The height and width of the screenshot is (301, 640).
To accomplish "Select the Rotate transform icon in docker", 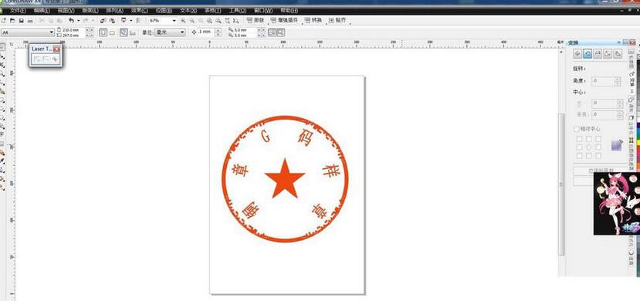I will [x=588, y=53].
